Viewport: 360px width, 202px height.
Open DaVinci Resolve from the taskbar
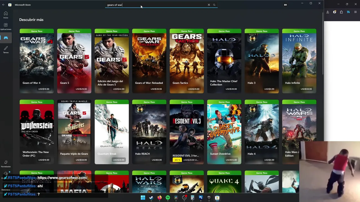point(176,198)
